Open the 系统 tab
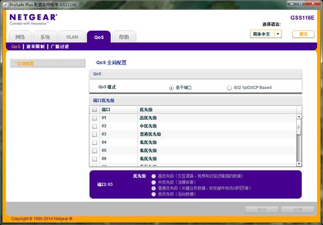323x225 pixels. 45,37
